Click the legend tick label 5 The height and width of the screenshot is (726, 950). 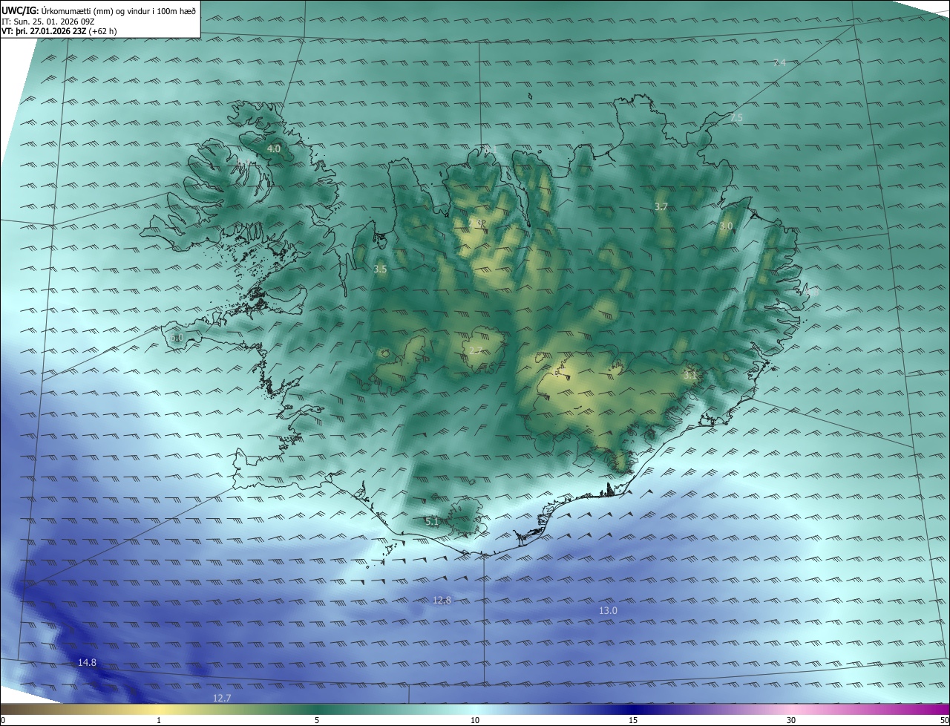click(x=317, y=720)
